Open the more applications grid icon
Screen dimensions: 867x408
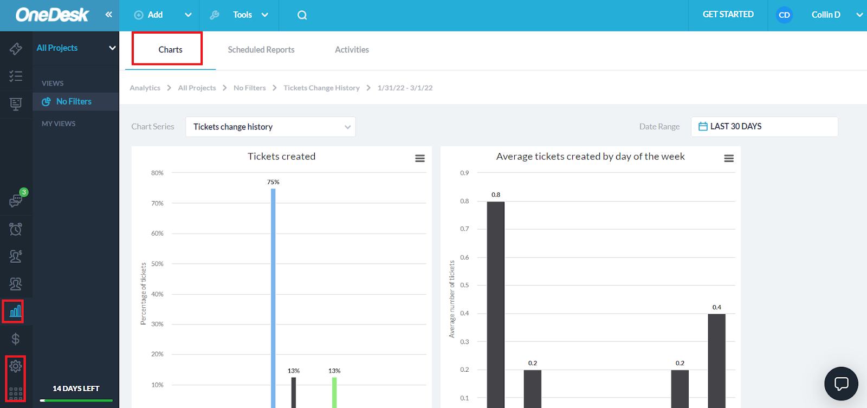(16, 393)
